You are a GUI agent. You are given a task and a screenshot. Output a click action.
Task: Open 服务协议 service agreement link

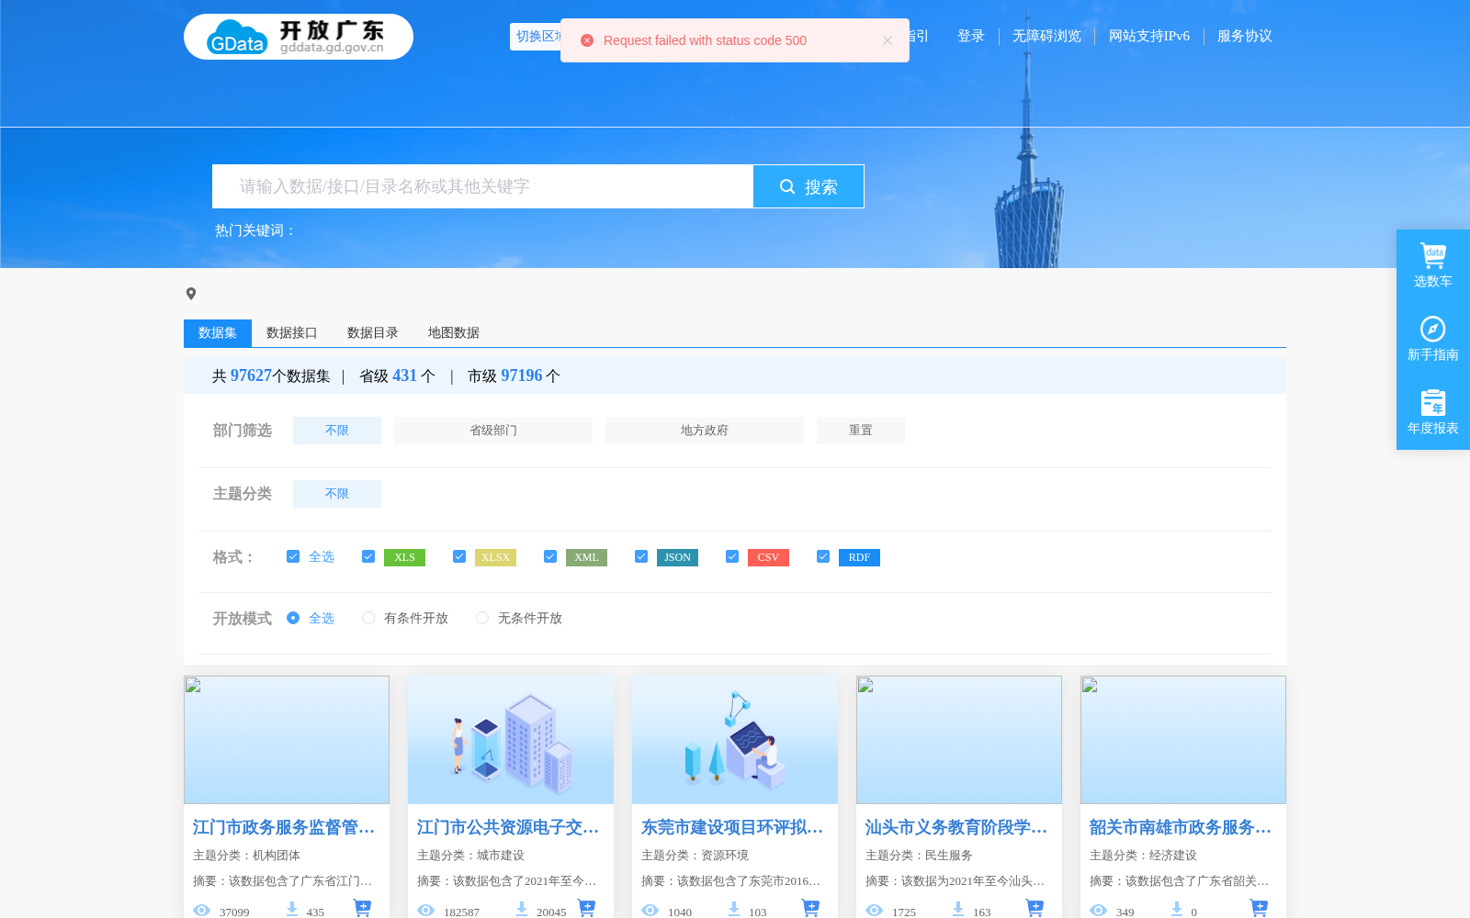[1245, 36]
